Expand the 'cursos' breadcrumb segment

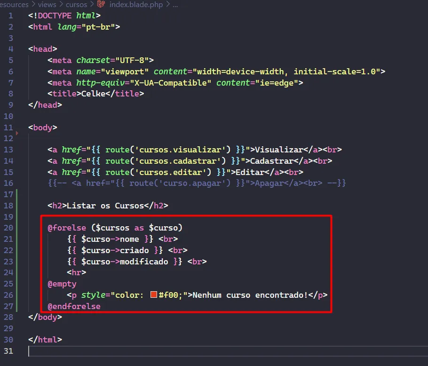click(x=76, y=5)
